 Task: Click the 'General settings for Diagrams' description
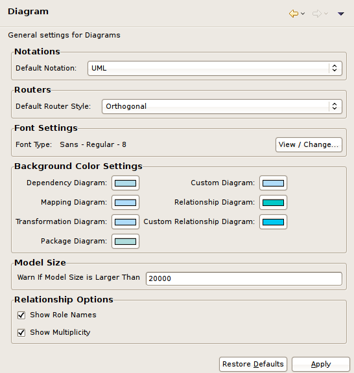[x=64, y=35]
